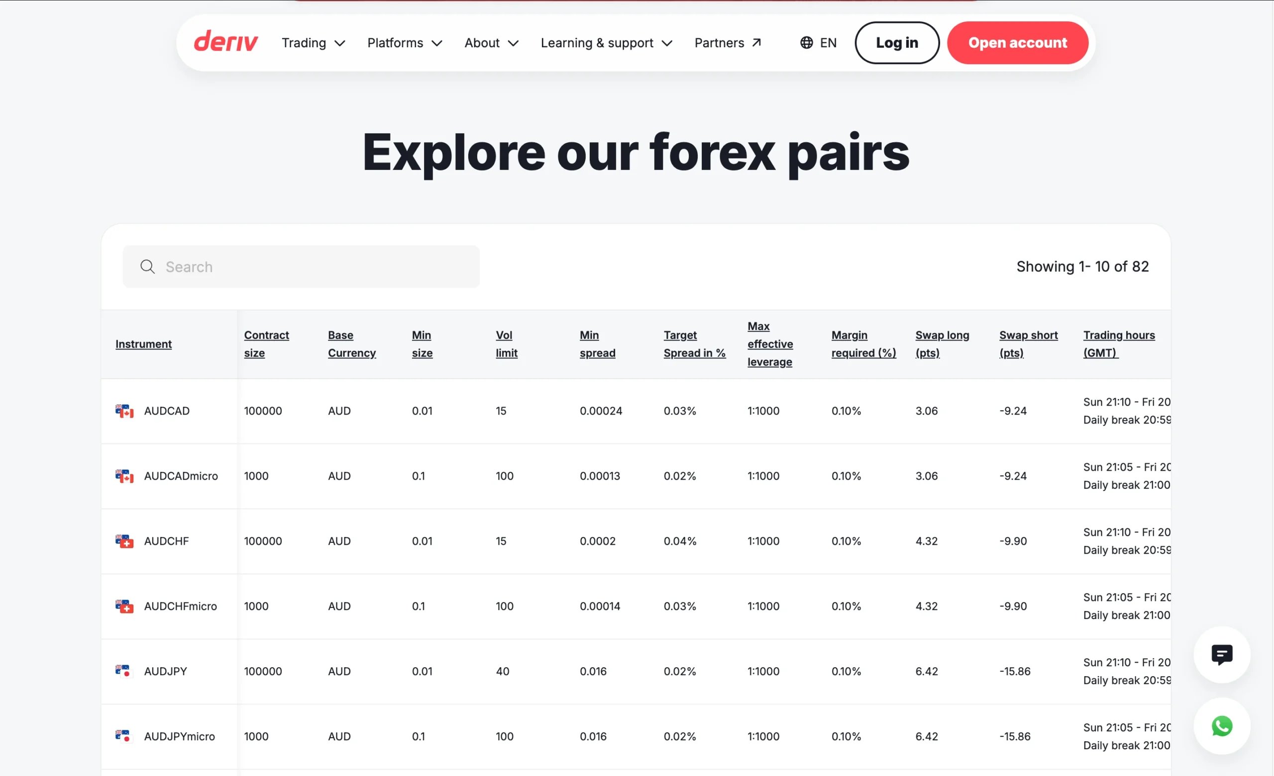Click the AUDCADmicro flag icon
The image size is (1274, 776).
pos(124,476)
